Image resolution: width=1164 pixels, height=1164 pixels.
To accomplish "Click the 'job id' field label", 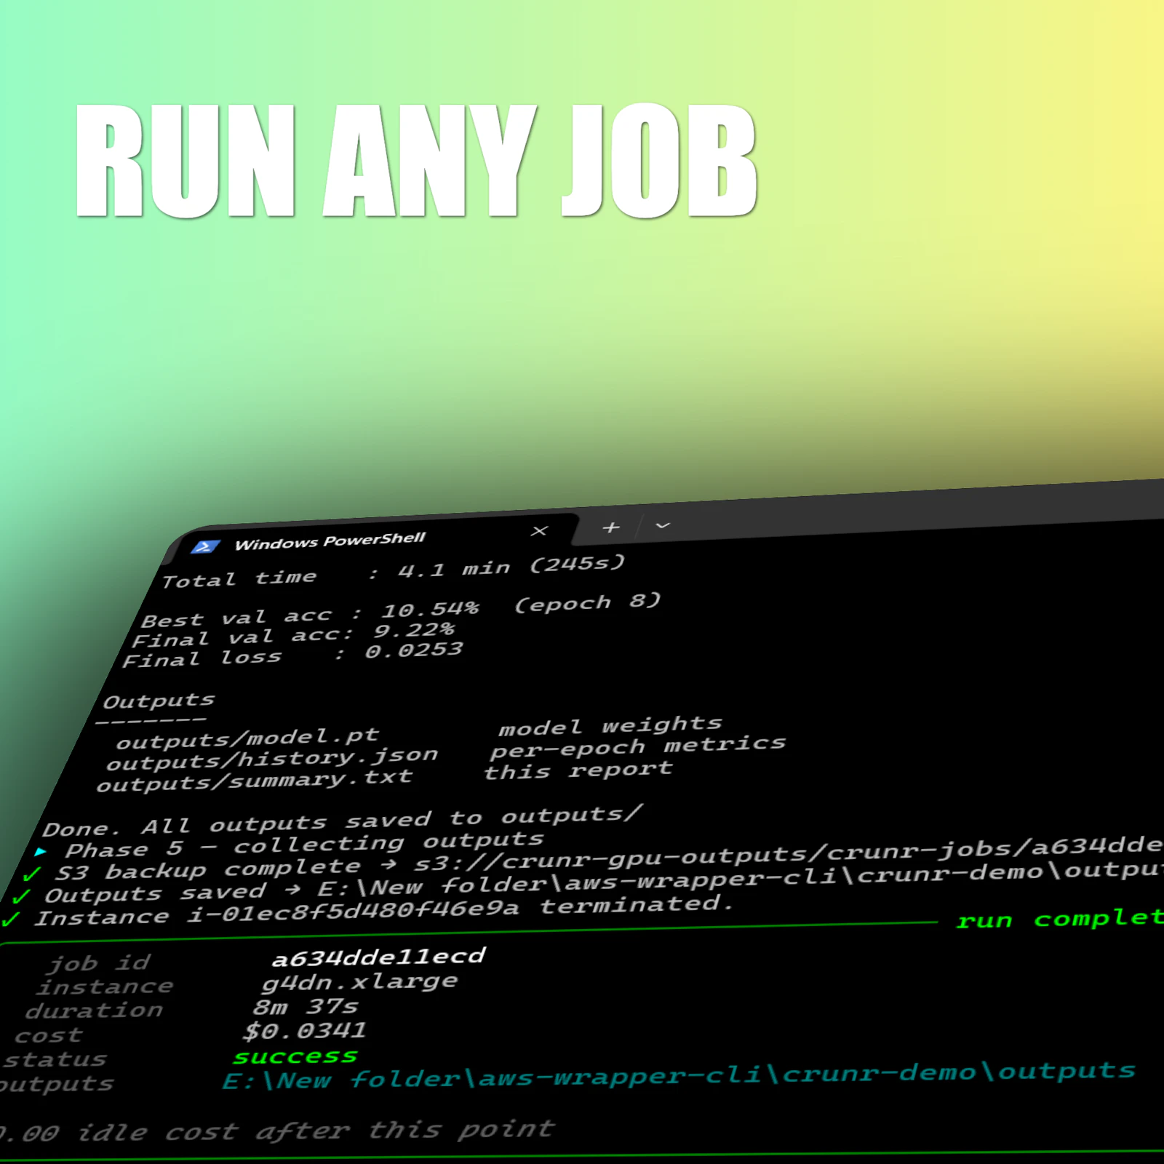I will coord(99,963).
